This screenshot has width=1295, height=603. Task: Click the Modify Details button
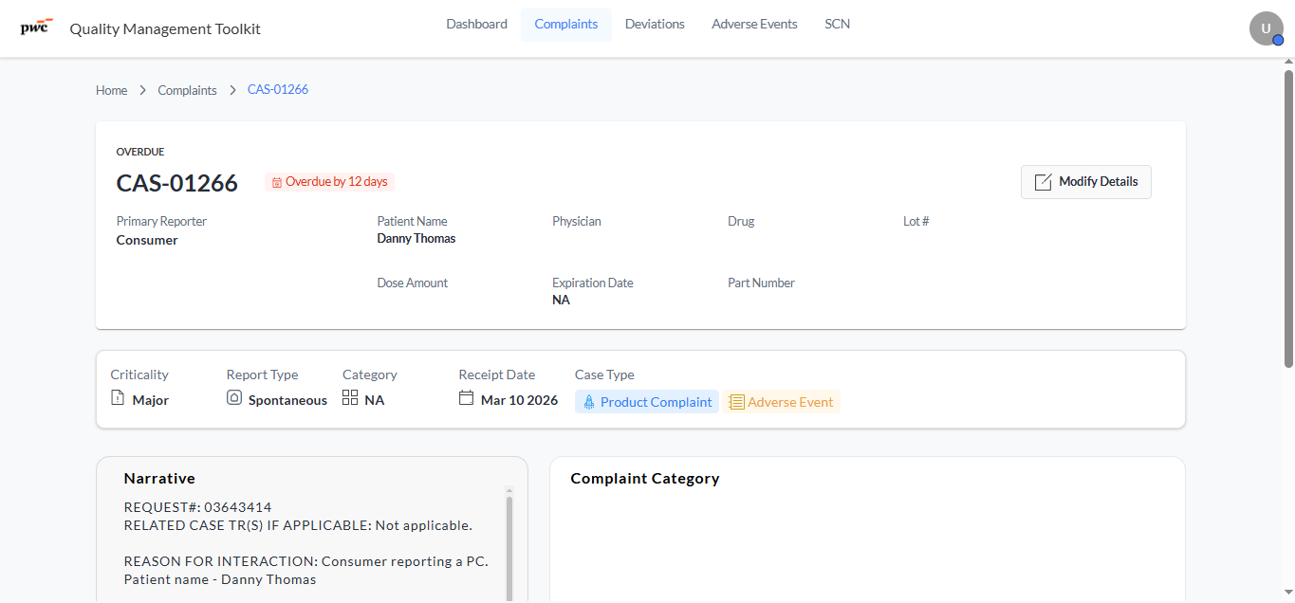1086,182
